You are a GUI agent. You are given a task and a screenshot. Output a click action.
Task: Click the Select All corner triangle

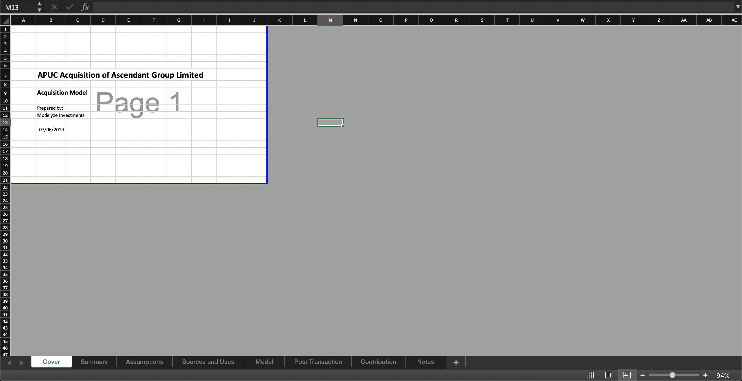pyautogui.click(x=5, y=20)
